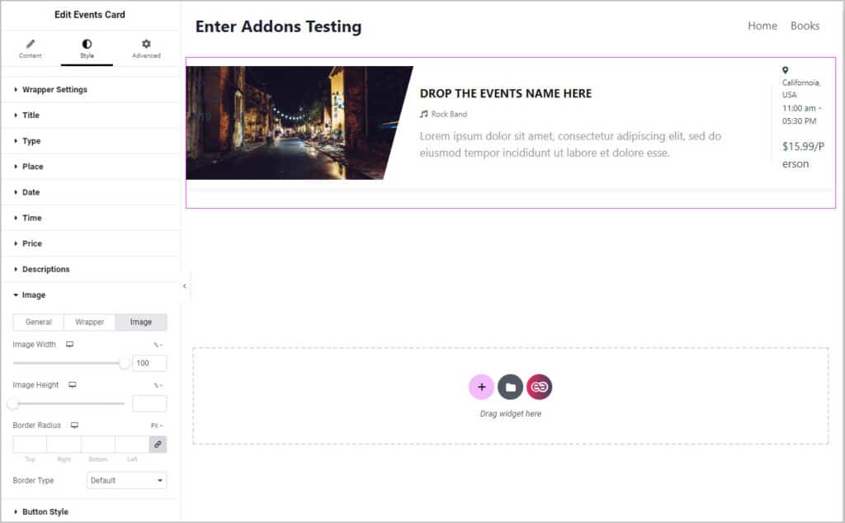845x523 pixels.
Task: Focus the Image Height value field
Action: (149, 403)
